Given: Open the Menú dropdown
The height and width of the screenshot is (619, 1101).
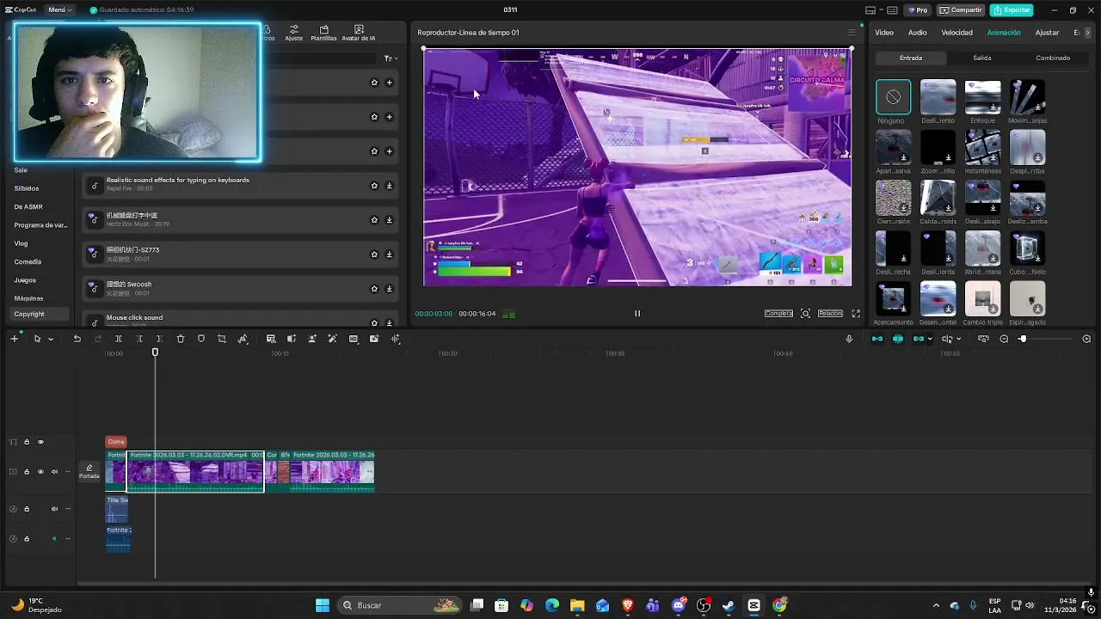Looking at the screenshot, I should pyautogui.click(x=60, y=10).
